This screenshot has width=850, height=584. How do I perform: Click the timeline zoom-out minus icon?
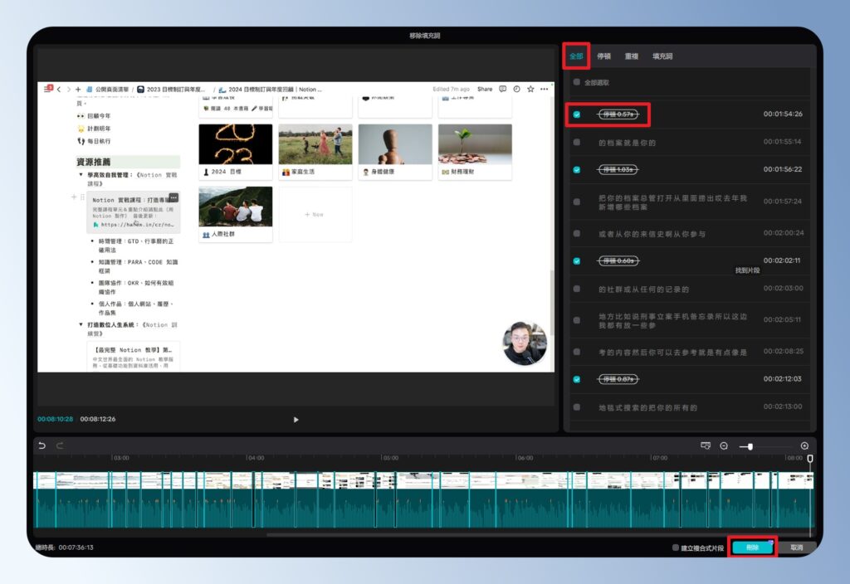pyautogui.click(x=724, y=446)
